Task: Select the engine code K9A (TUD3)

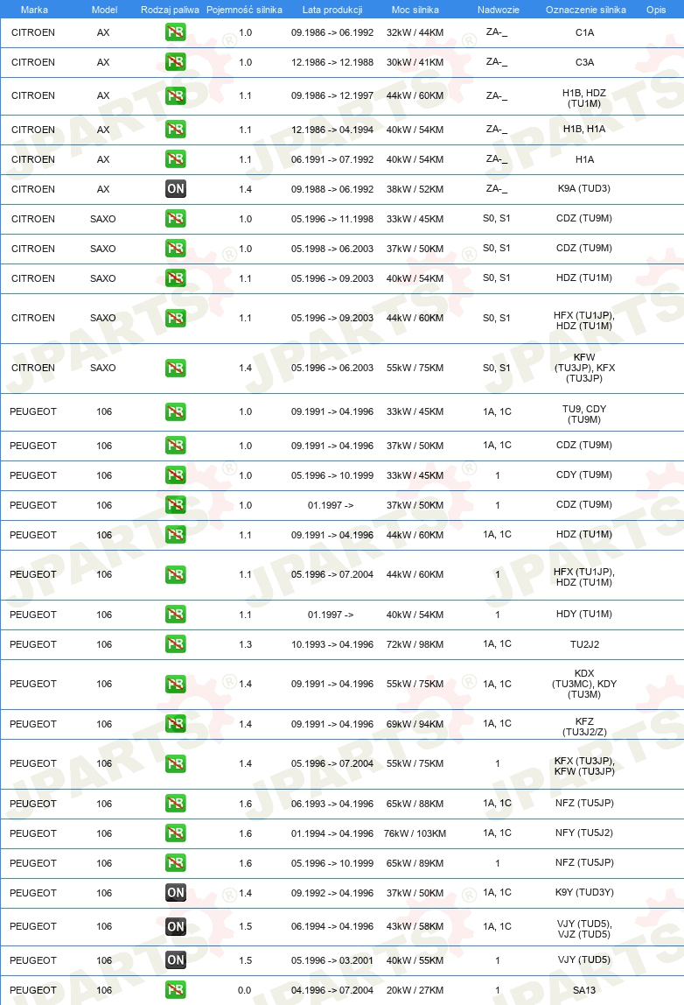Action: pyautogui.click(x=584, y=188)
